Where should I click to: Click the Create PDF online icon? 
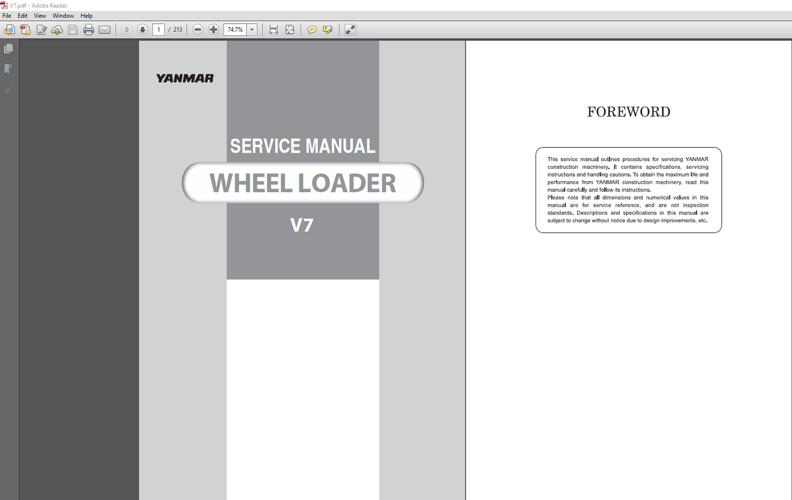pos(25,30)
